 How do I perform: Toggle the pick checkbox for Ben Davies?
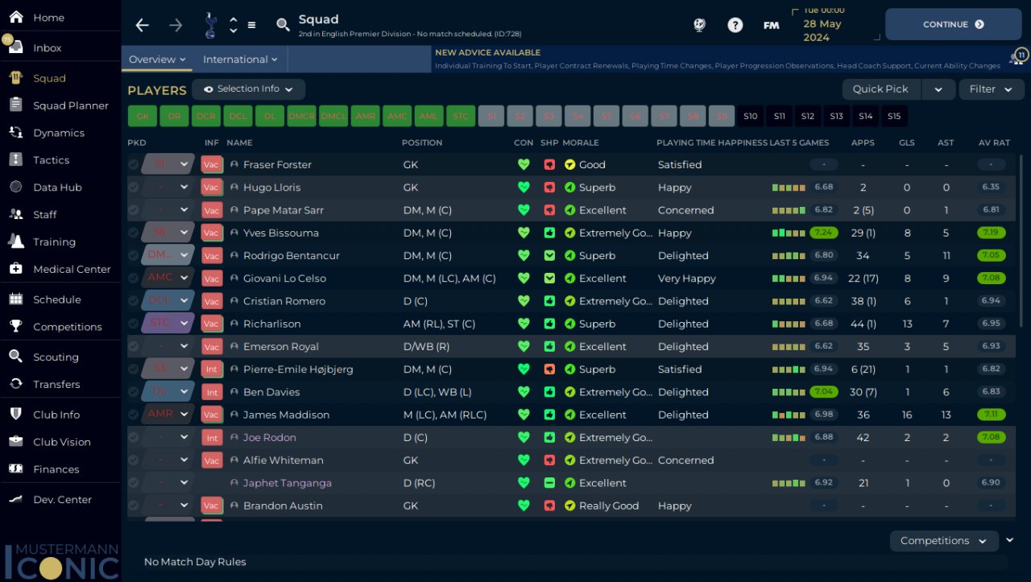[134, 392]
